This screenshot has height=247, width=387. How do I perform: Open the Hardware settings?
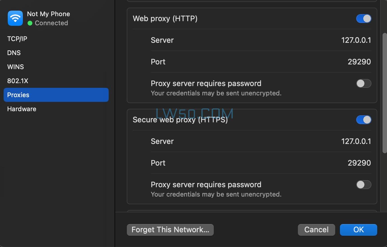(22, 109)
